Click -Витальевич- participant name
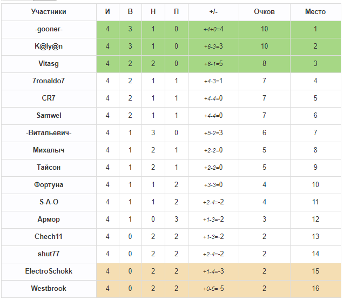 pyautogui.click(x=49, y=132)
